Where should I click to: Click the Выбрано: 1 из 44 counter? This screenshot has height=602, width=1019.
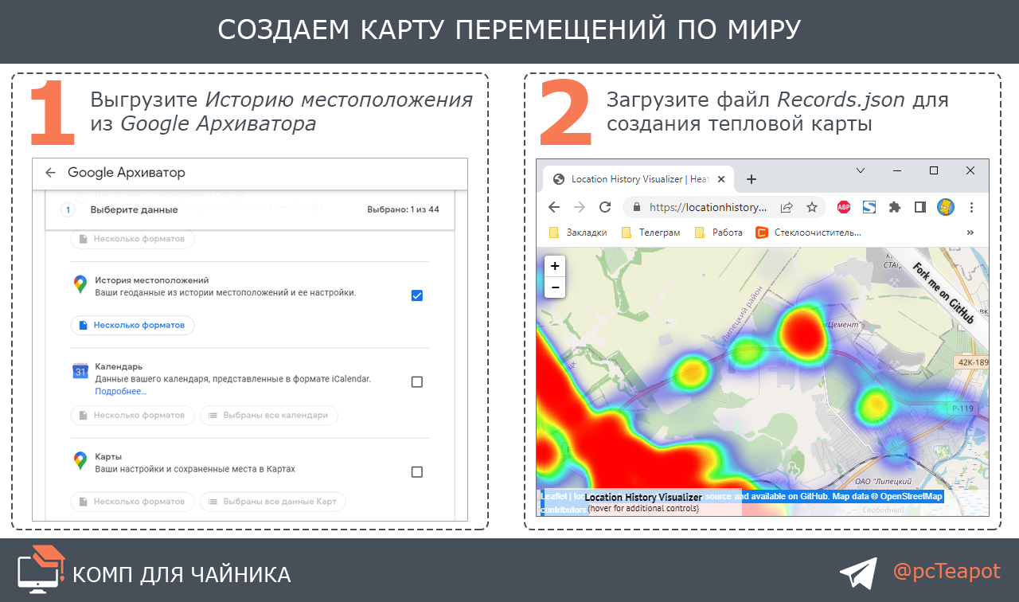coord(403,210)
